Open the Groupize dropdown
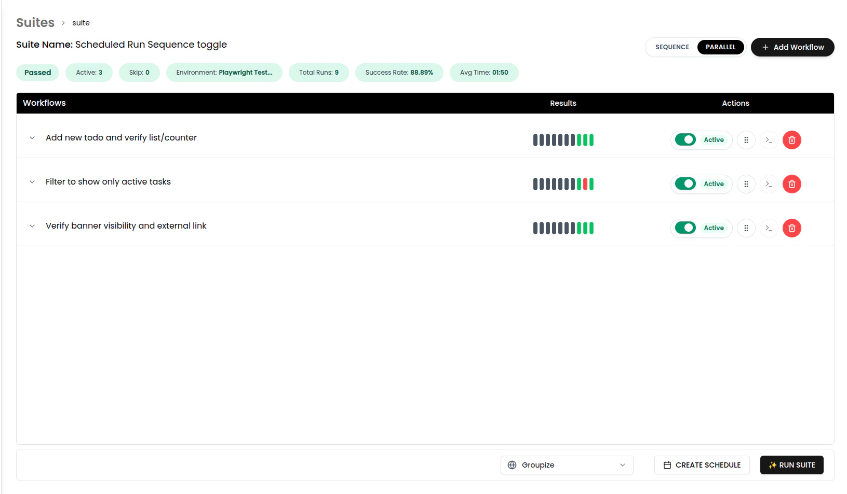The image size is (847, 494). click(567, 465)
